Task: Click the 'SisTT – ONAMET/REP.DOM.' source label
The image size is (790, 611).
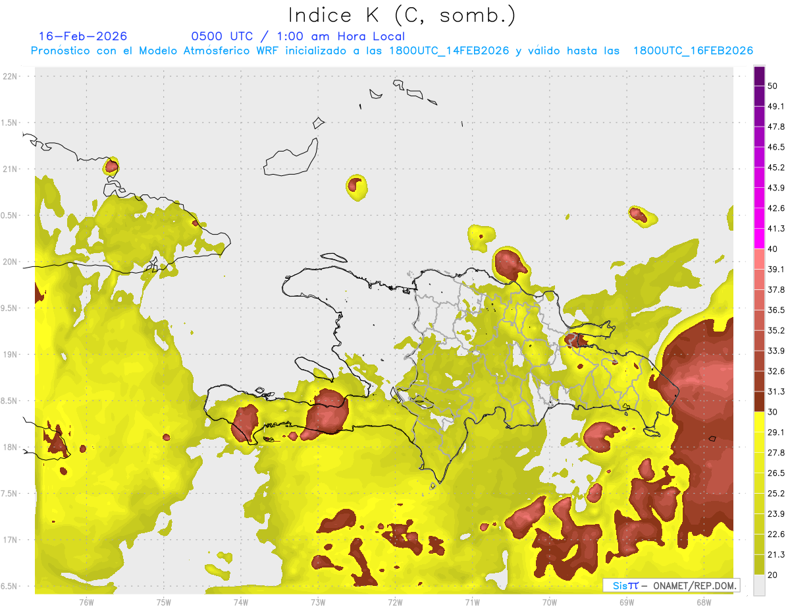Action: 671,585
